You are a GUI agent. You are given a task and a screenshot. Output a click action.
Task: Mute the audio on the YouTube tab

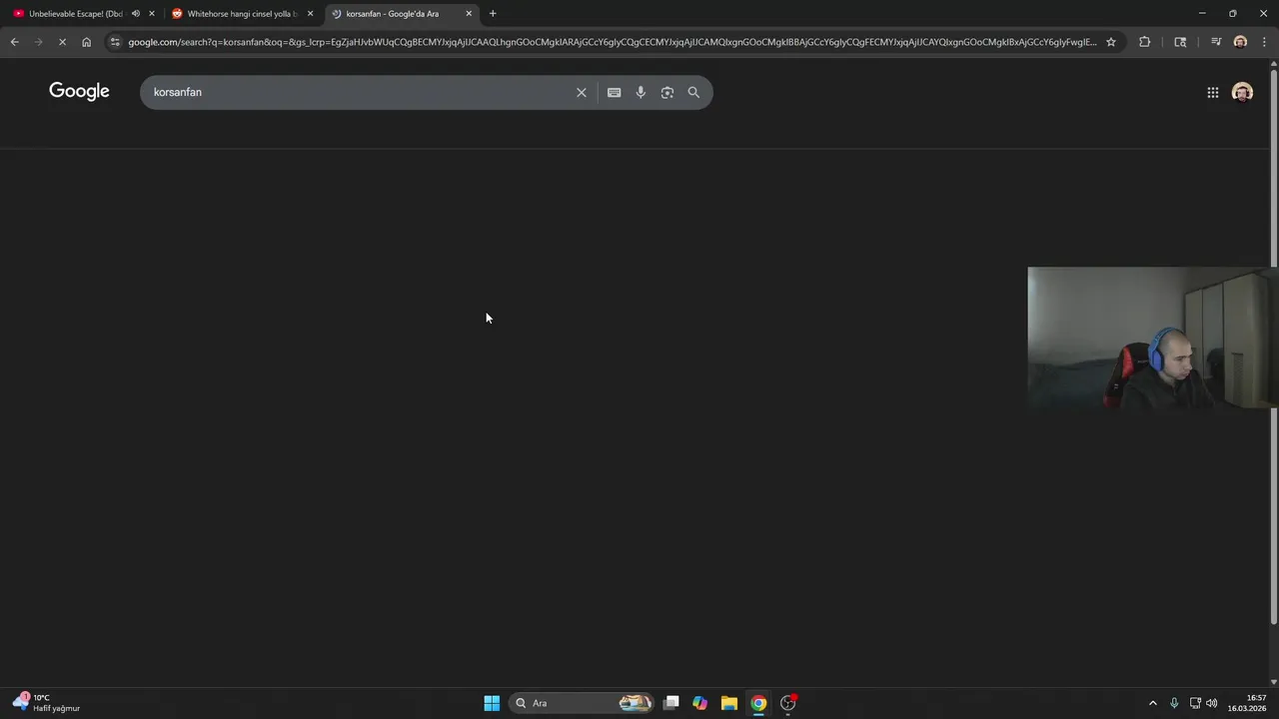tap(136, 14)
